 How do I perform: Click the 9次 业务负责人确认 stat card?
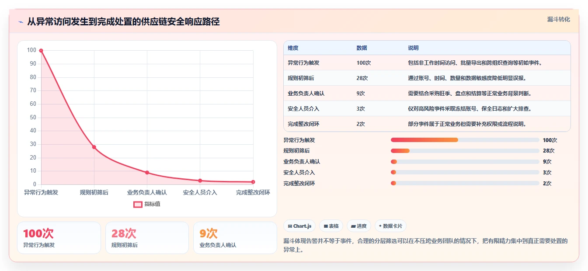pyautogui.click(x=235, y=238)
